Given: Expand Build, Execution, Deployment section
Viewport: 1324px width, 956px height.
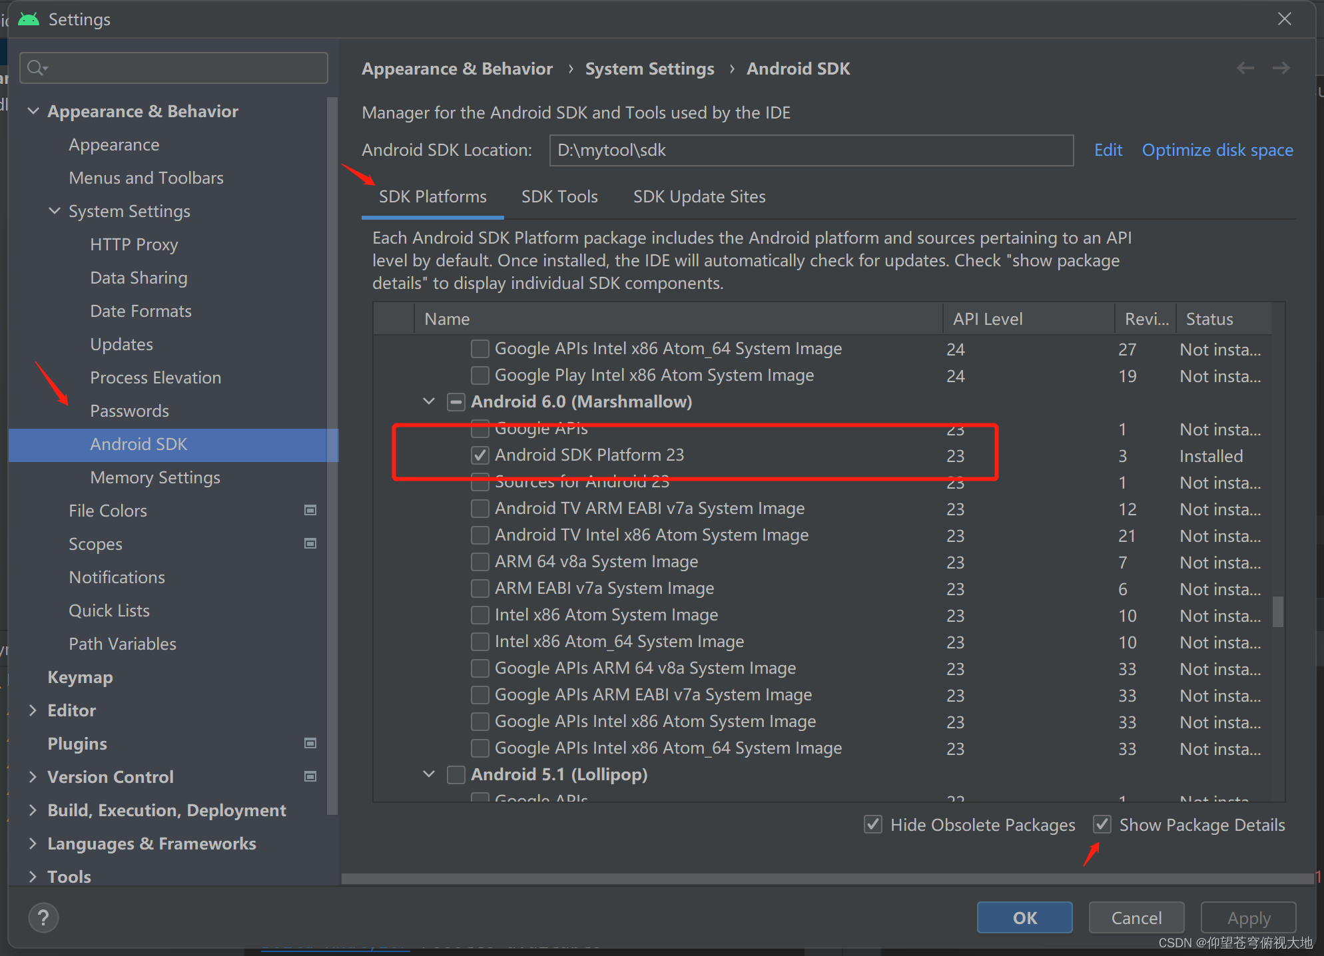Looking at the screenshot, I should 33,810.
